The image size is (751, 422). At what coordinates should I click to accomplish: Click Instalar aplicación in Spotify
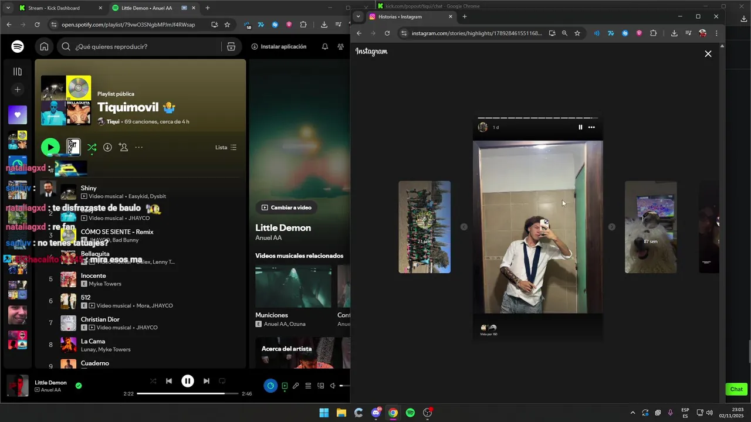pos(279,46)
